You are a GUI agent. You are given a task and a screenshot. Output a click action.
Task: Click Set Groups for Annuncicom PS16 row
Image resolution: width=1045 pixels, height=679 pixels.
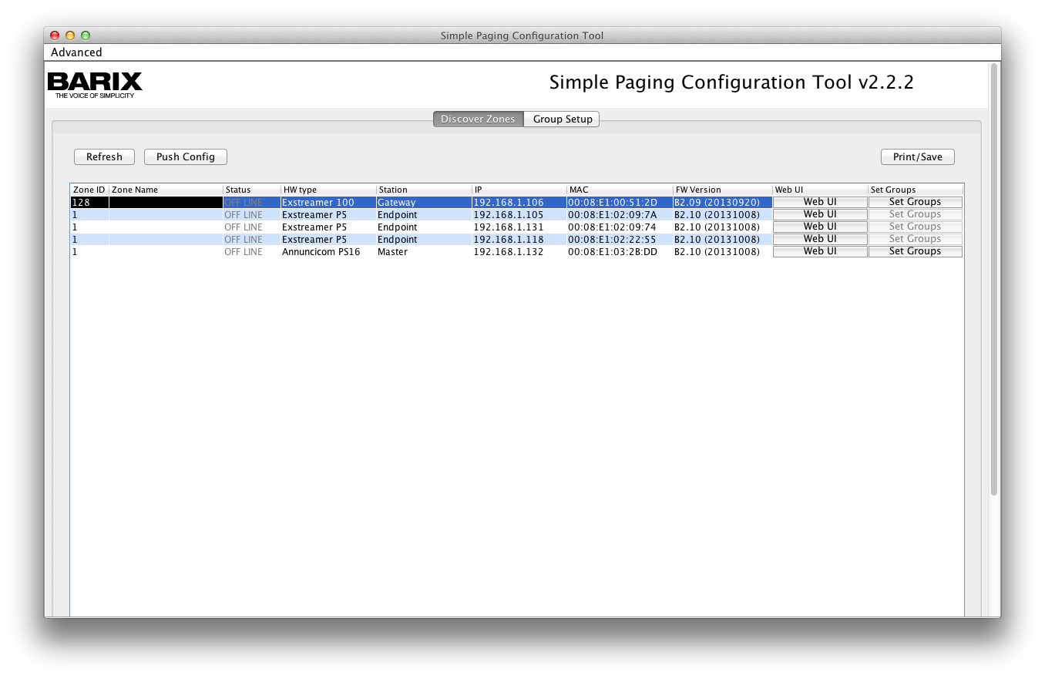point(915,251)
